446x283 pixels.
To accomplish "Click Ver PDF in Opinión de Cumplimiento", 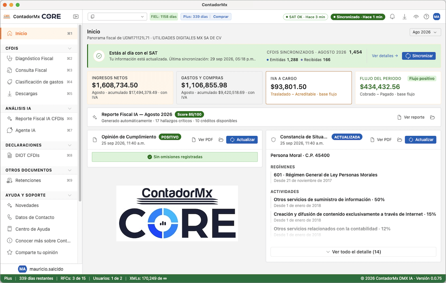I will point(202,140).
